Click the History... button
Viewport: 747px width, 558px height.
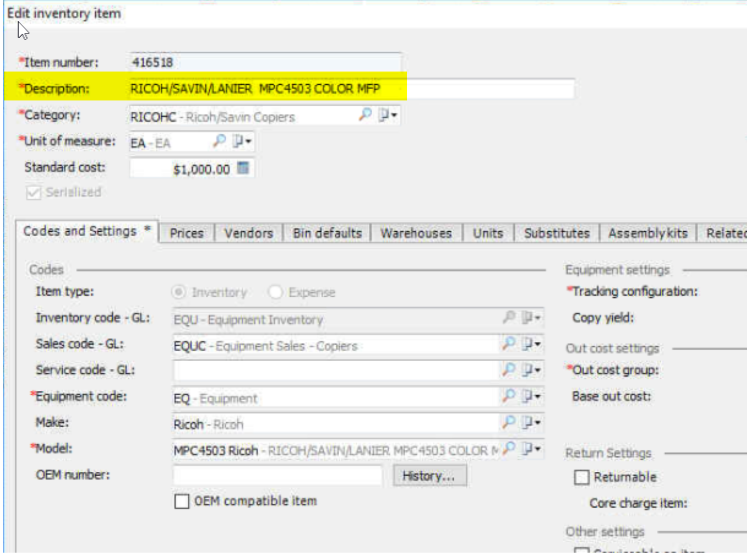pyautogui.click(x=429, y=476)
